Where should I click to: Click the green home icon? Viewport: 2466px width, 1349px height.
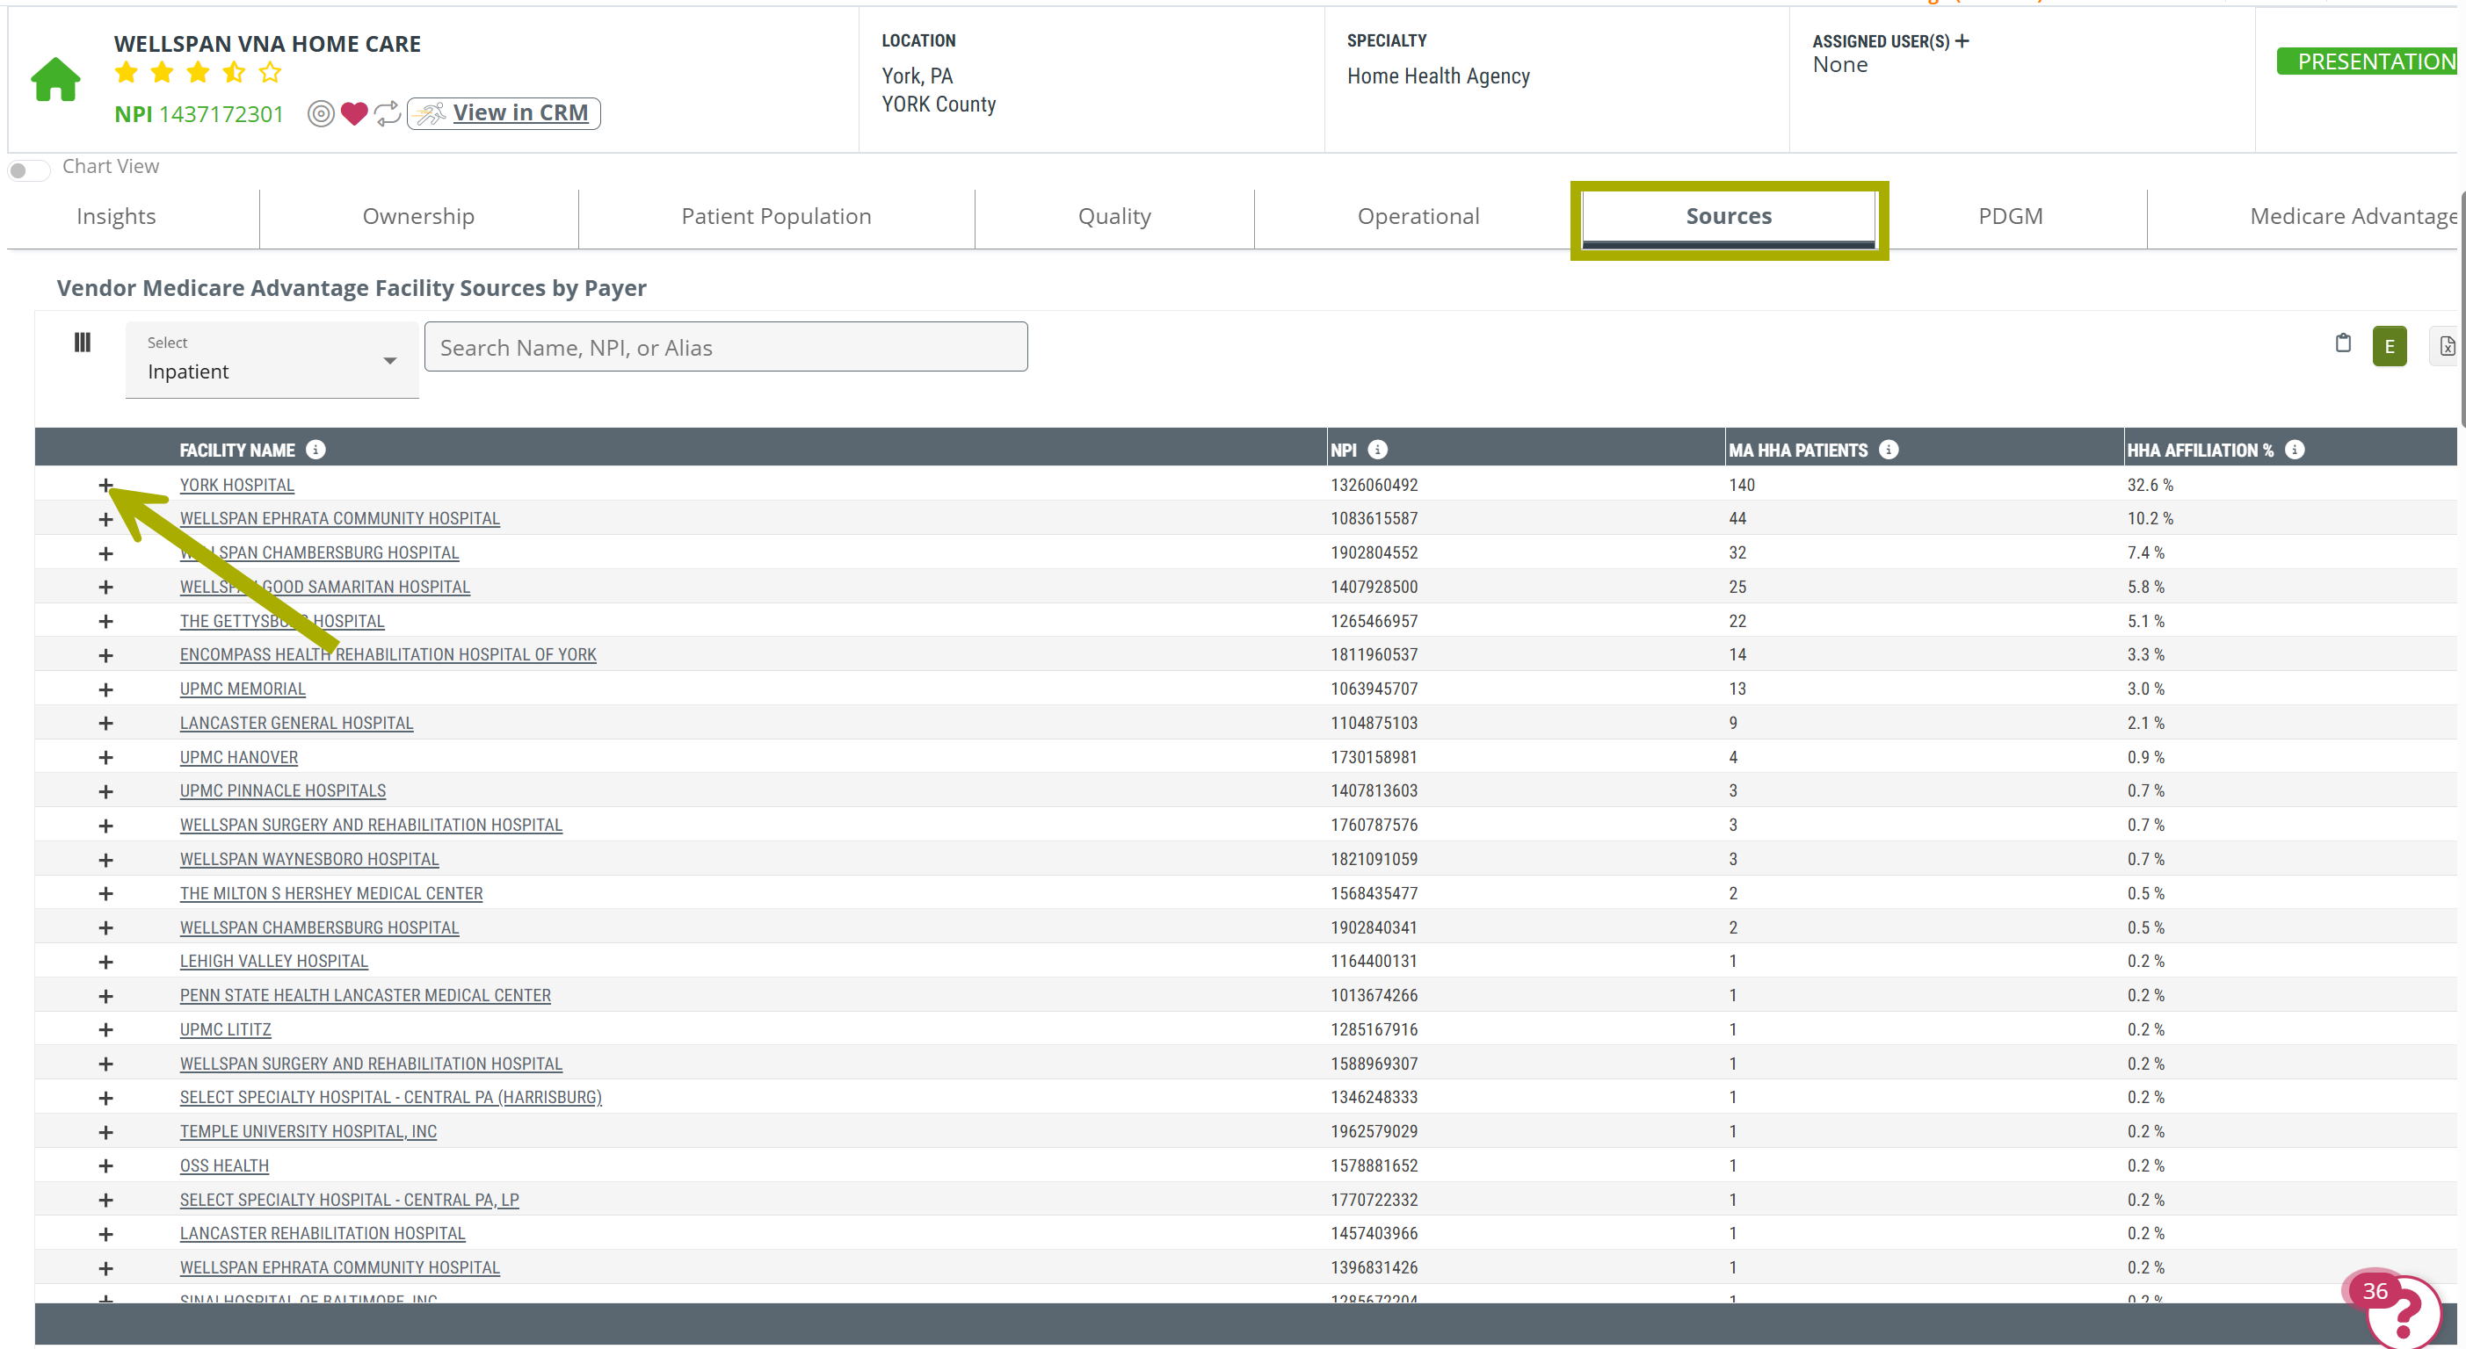point(55,78)
